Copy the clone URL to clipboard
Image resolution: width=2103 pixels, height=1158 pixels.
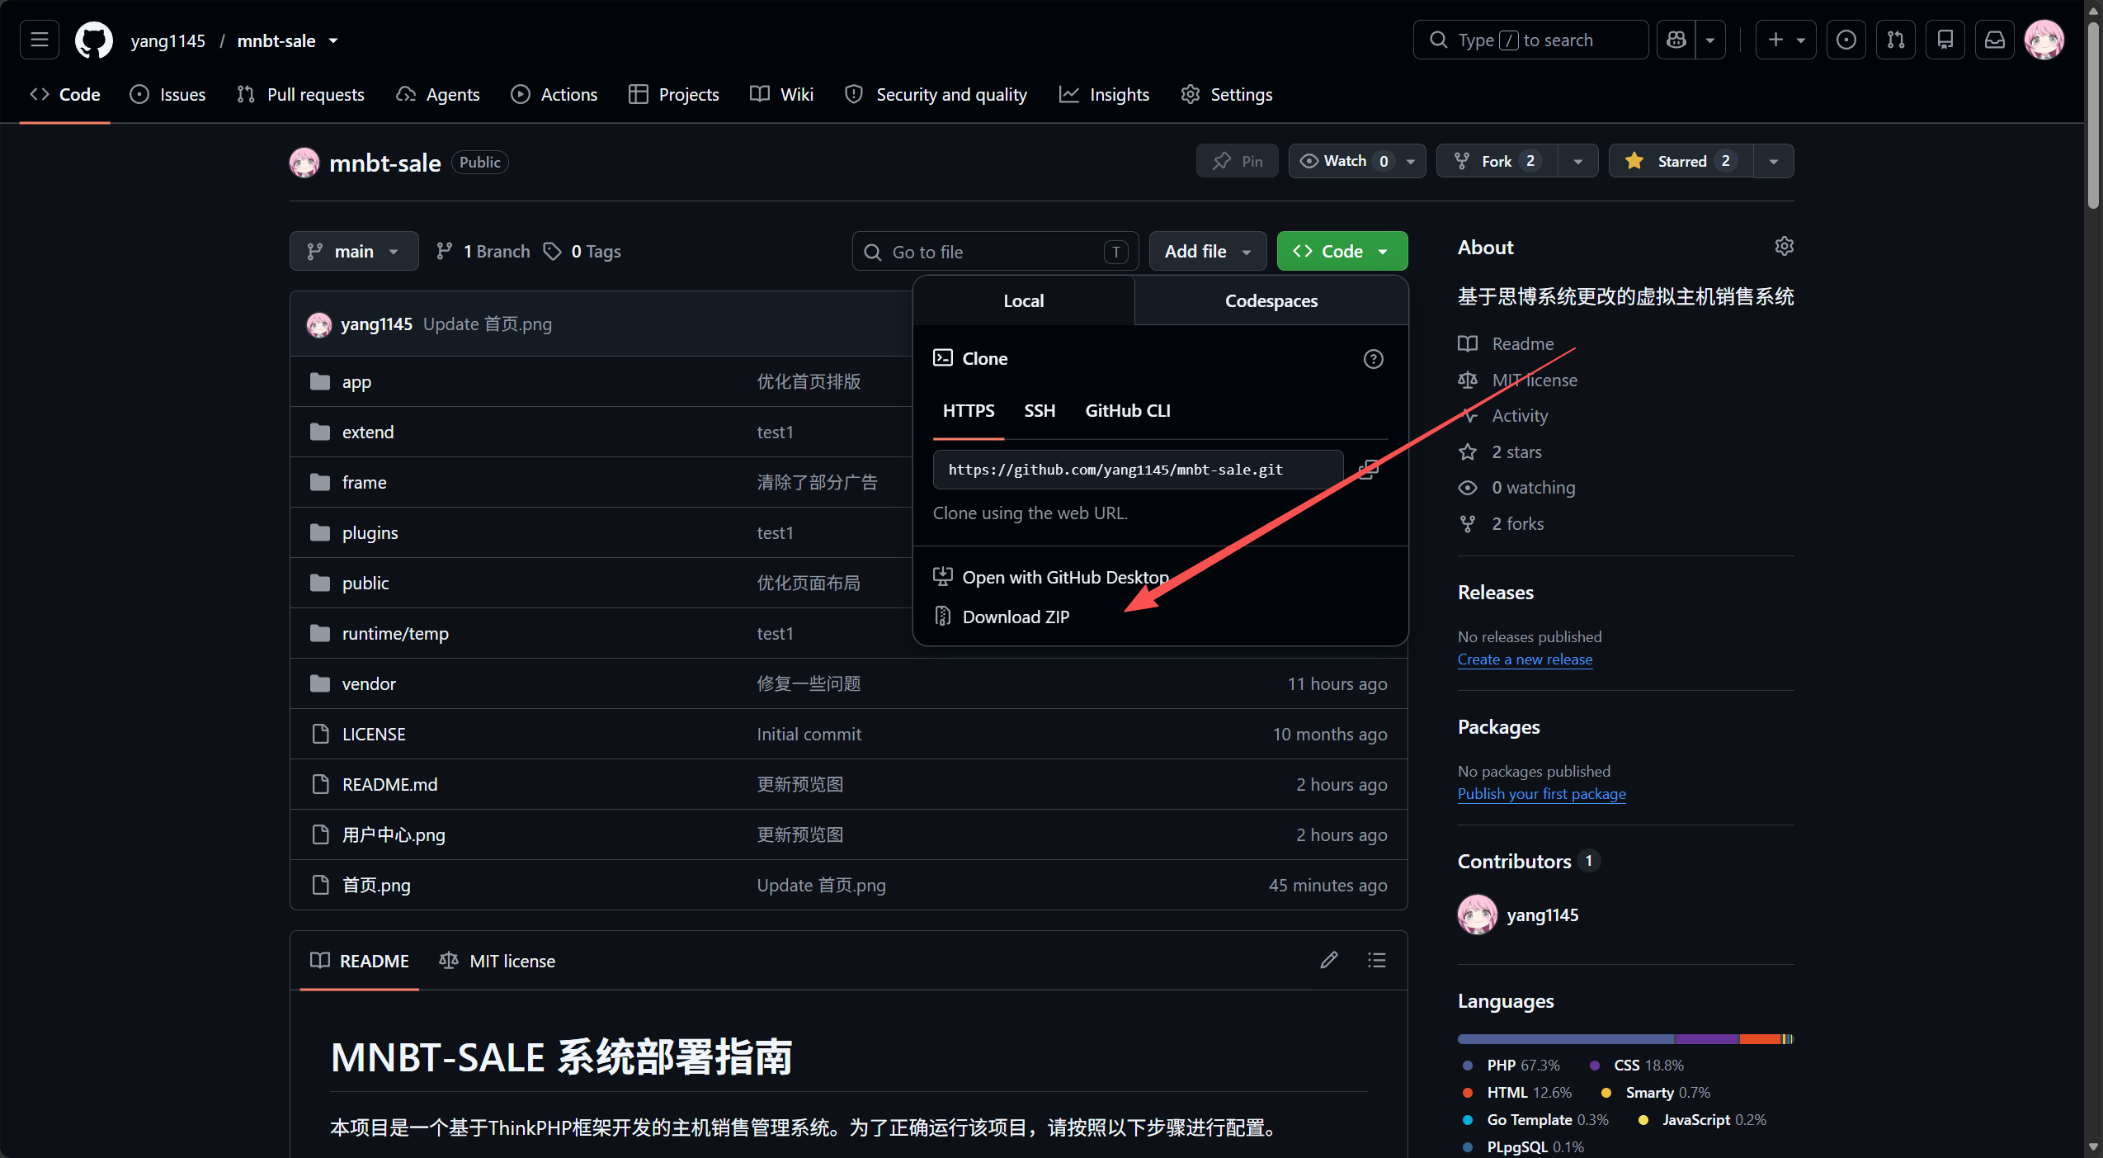coord(1369,470)
